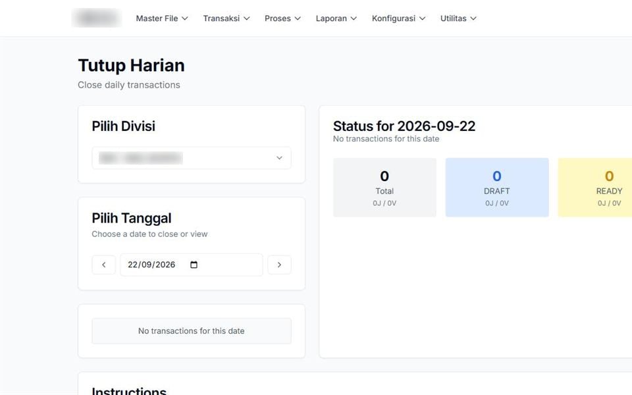Screen dimensions: 632x395
Task: Select the READY status card
Action: [595, 188]
